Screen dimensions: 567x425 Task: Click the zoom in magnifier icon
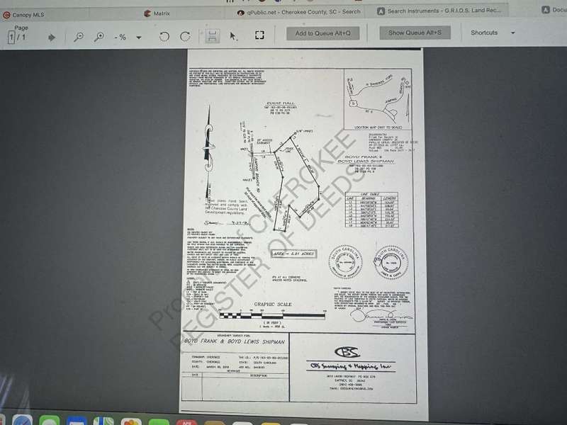coord(99,37)
